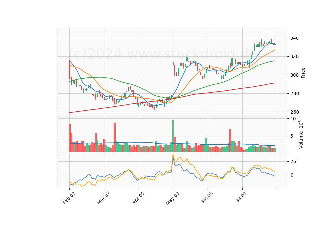Click the Apr 05 date label

click(x=138, y=198)
